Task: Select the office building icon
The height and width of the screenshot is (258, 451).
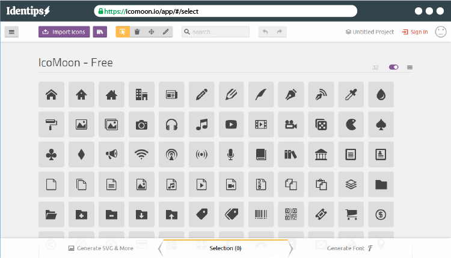Action: (141, 94)
